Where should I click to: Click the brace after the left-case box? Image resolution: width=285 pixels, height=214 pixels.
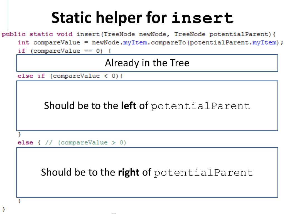(19, 134)
